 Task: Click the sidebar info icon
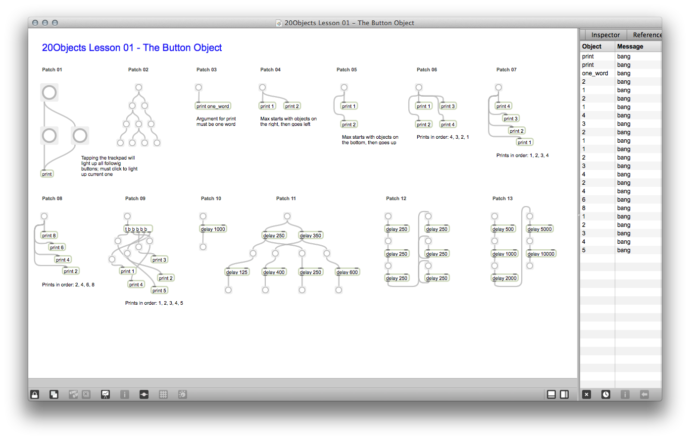[625, 394]
